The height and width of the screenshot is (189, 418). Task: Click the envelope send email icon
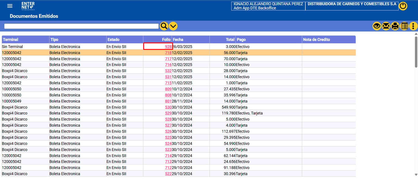pyautogui.click(x=386, y=26)
